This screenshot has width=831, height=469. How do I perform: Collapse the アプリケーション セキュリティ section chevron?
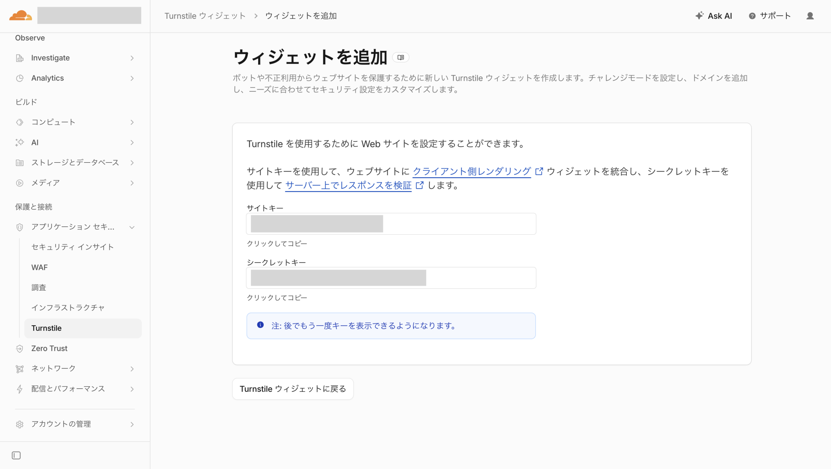coord(132,227)
